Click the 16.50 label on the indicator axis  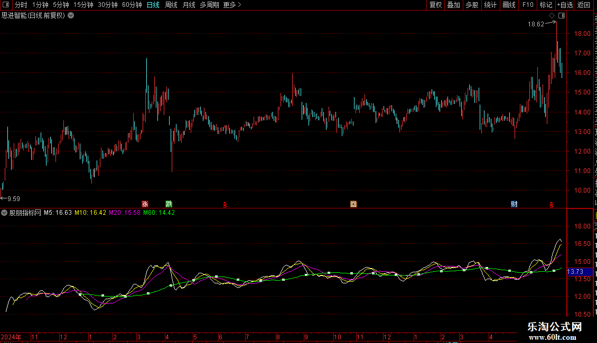point(582,244)
